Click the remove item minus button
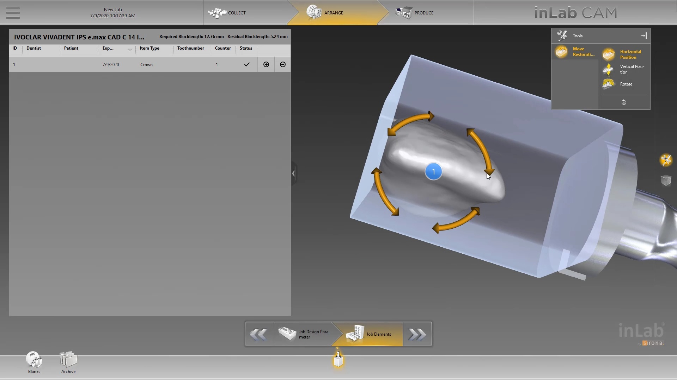677x380 pixels. [283, 64]
